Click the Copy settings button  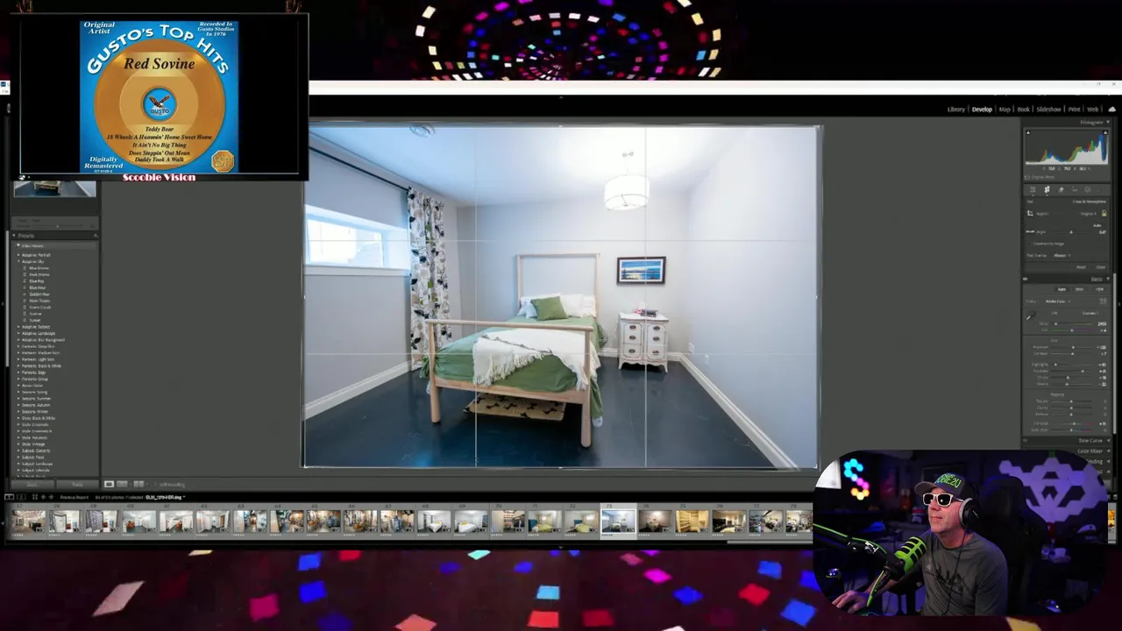coord(32,485)
